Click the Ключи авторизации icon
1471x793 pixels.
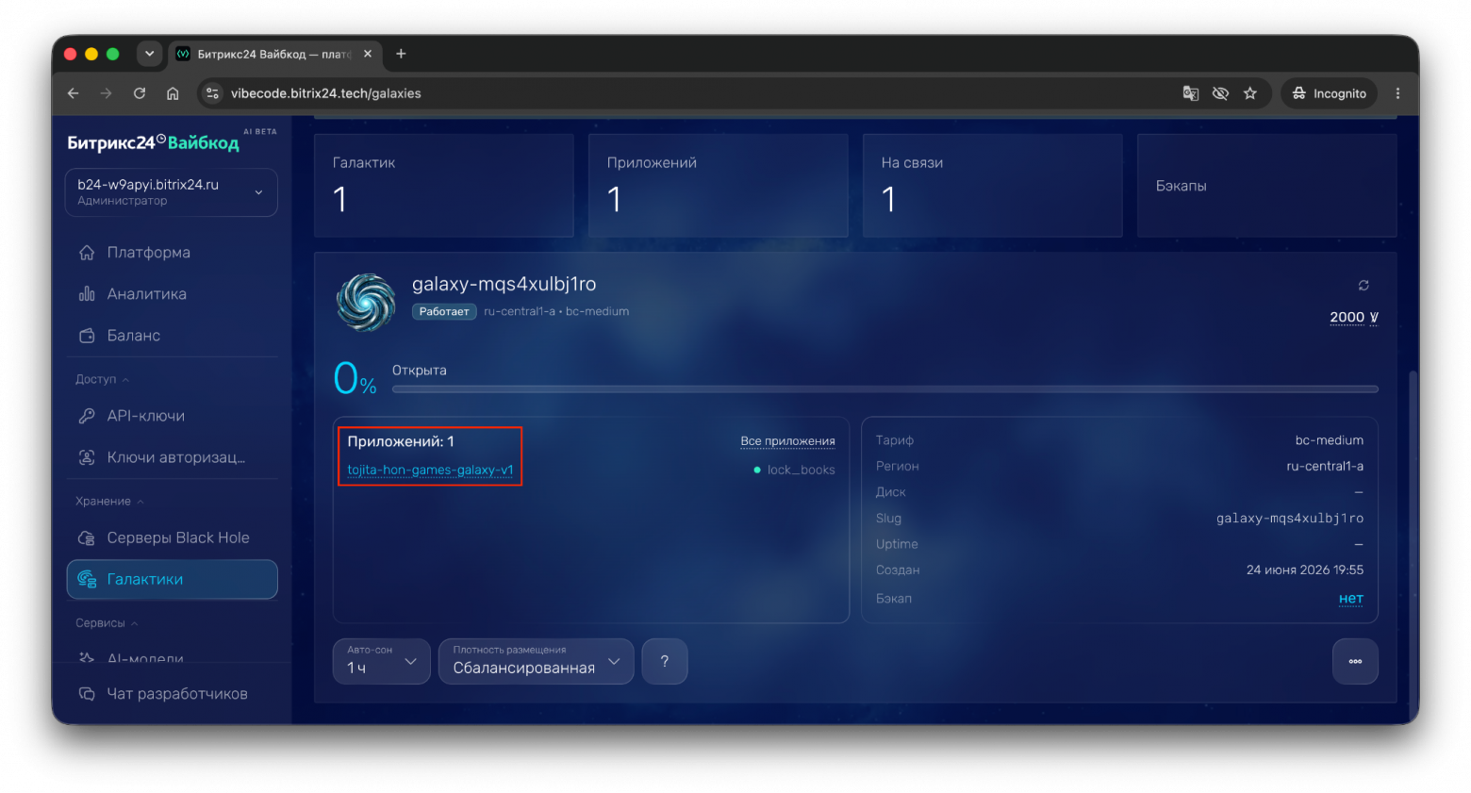click(87, 457)
